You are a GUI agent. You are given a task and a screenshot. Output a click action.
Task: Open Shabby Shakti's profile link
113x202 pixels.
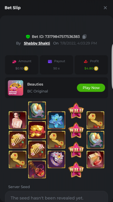tap(37, 43)
